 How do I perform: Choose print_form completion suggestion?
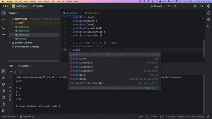coord(114,59)
